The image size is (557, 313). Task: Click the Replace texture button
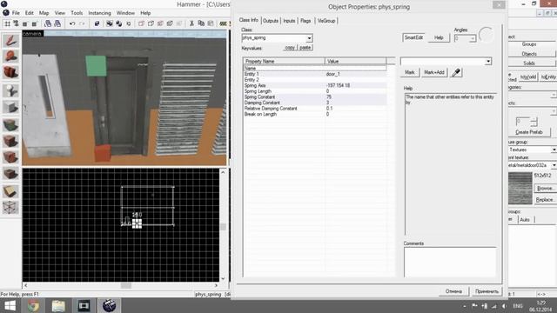tap(545, 200)
